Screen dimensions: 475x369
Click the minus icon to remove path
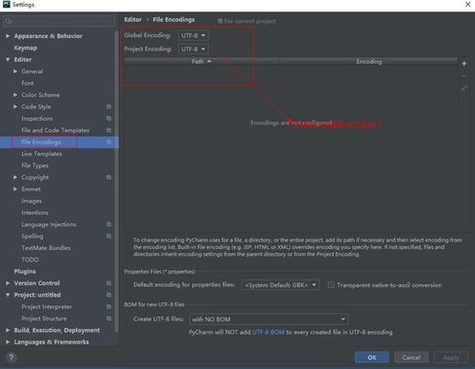464,76
